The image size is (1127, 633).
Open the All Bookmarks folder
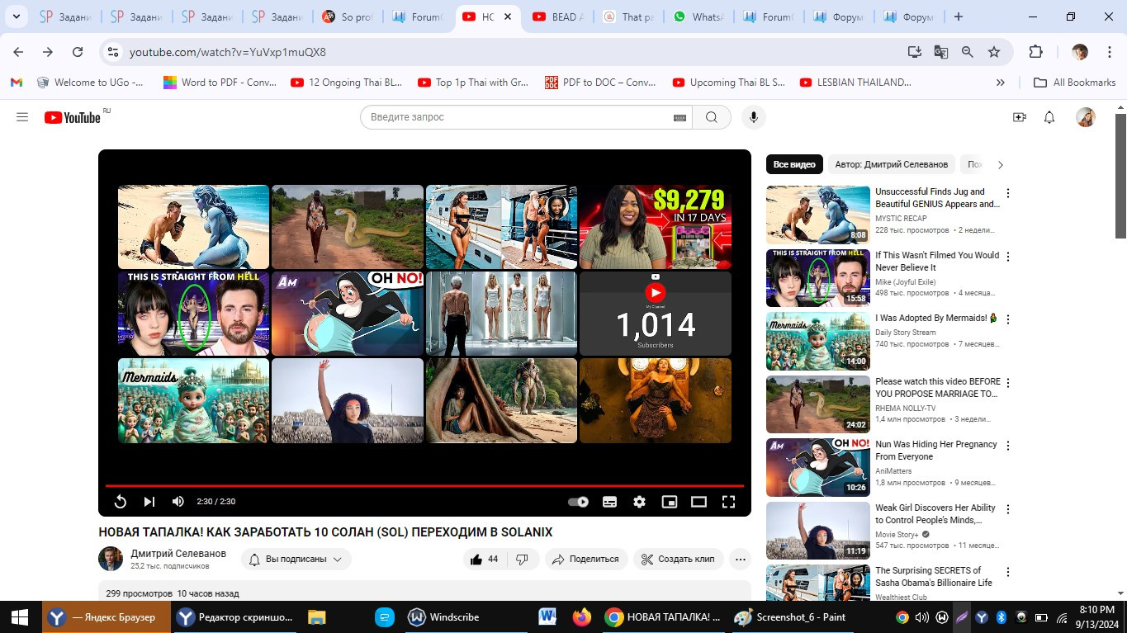pyautogui.click(x=1075, y=83)
